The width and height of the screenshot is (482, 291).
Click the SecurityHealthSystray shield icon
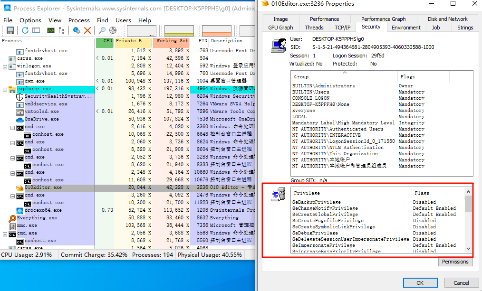coord(19,97)
